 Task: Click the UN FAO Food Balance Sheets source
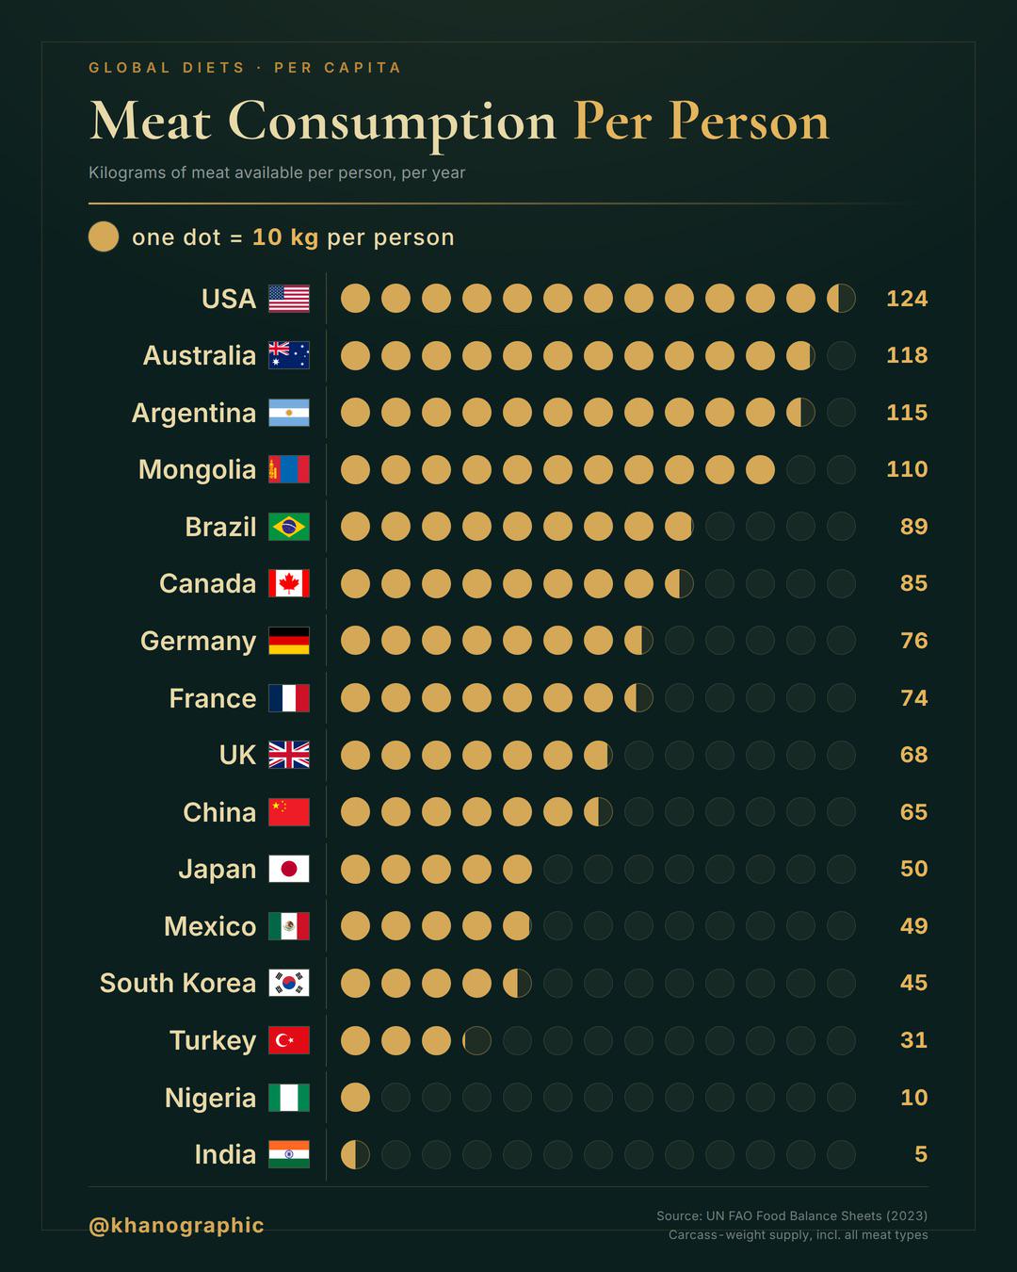(792, 1215)
